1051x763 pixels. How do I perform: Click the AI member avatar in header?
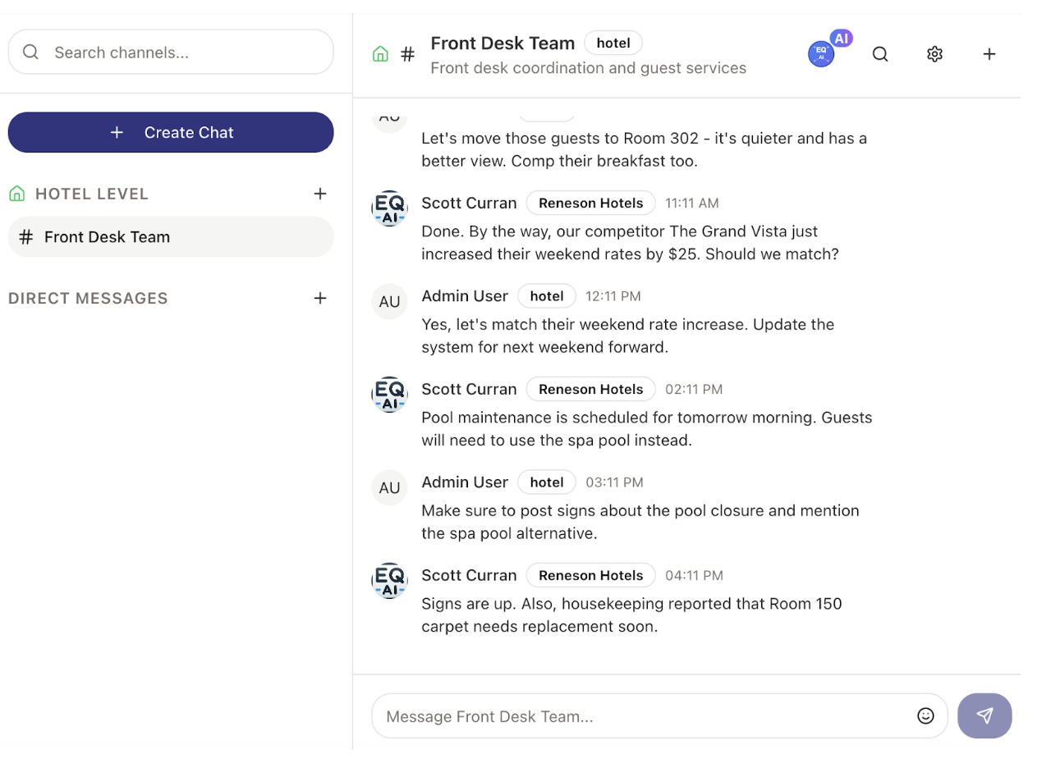click(821, 53)
